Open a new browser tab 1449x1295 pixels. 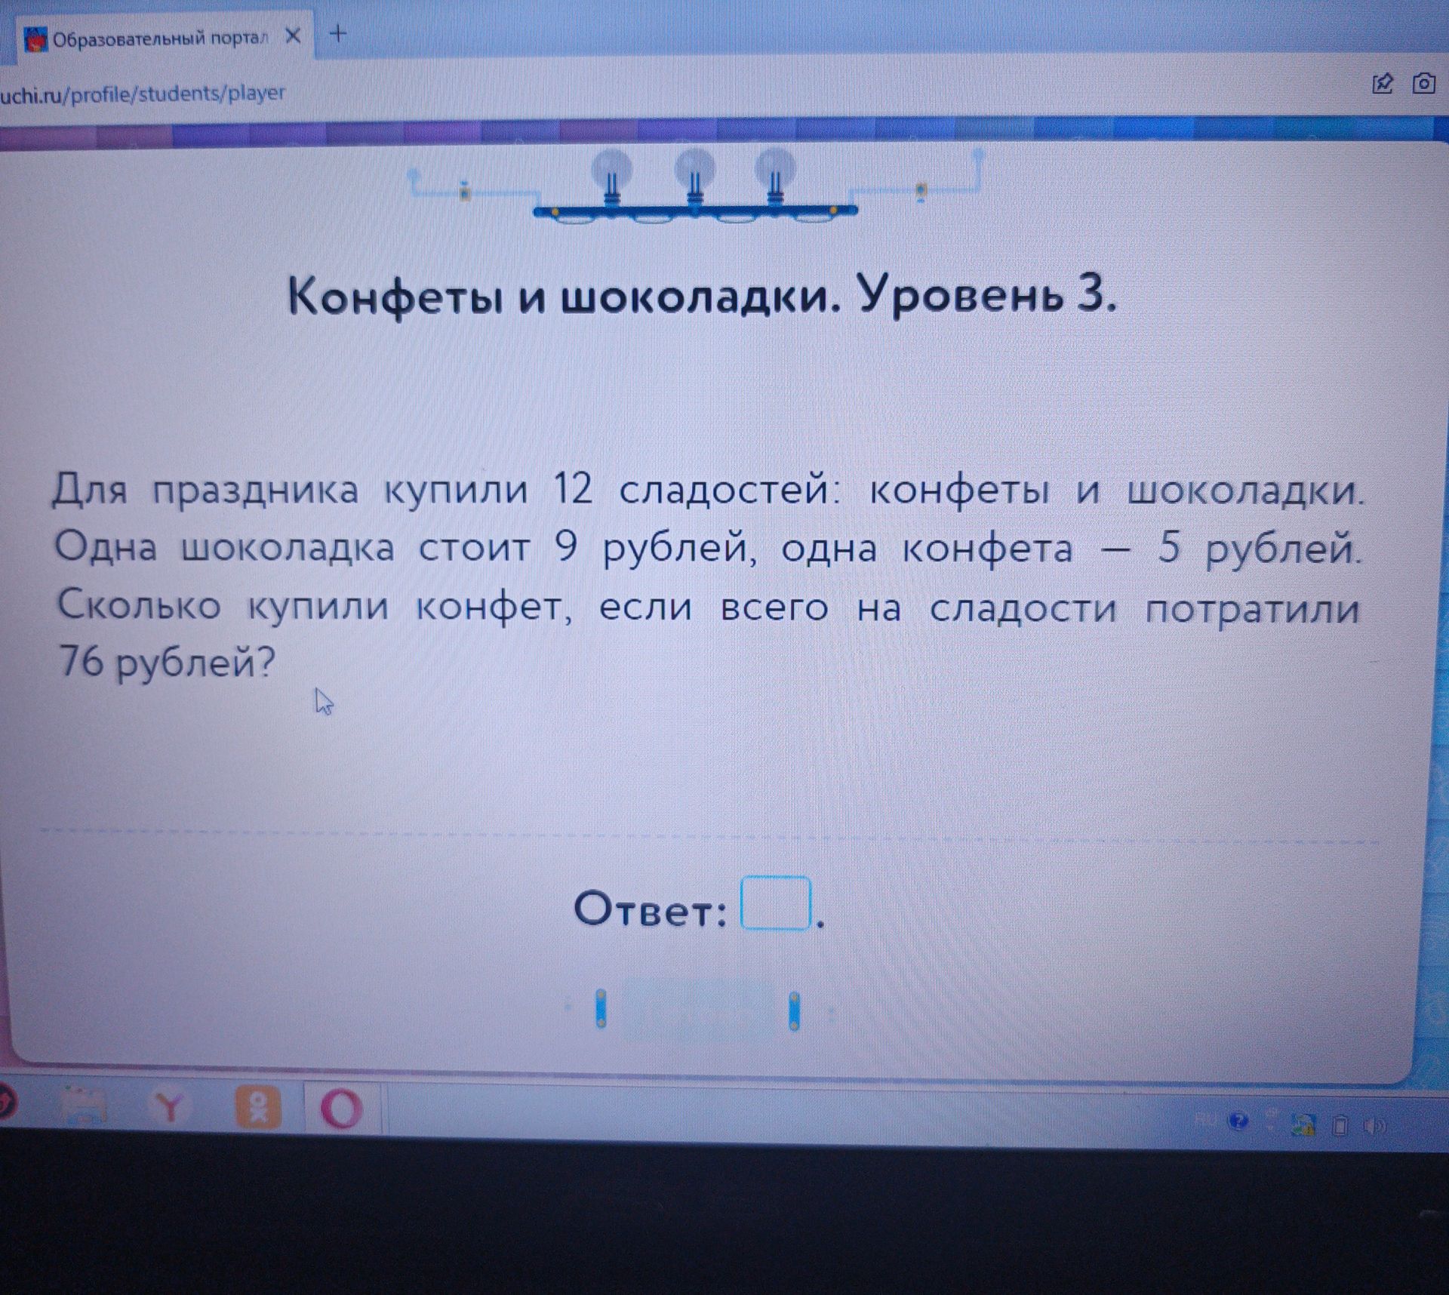[x=339, y=33]
